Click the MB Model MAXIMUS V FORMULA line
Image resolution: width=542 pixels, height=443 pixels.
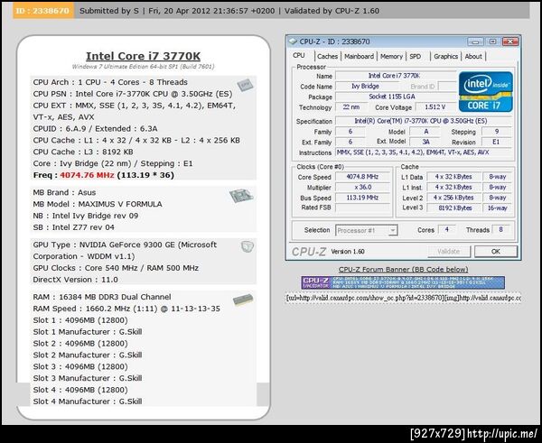(98, 204)
